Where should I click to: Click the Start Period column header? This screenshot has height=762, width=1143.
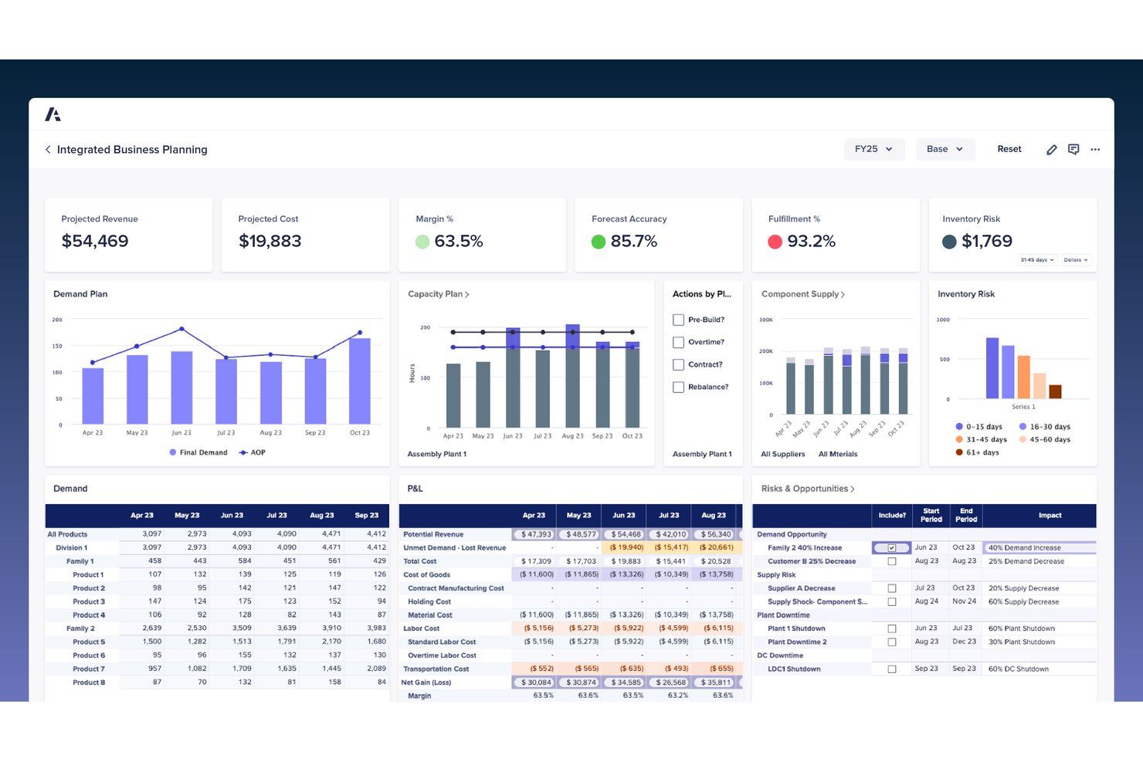(x=931, y=515)
